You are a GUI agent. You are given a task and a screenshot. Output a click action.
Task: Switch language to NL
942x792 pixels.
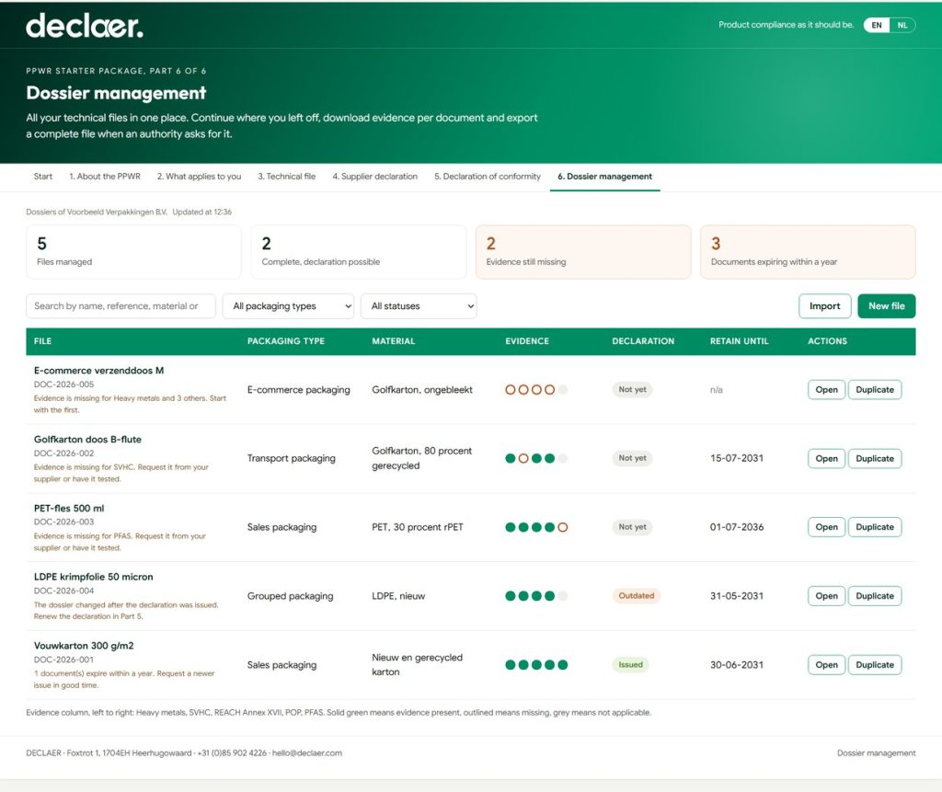[902, 25]
